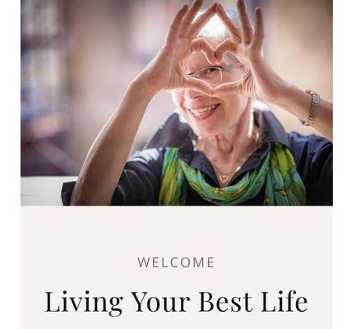Select the word Your in the heading
Screen dimensions: 351x329
click(x=161, y=301)
